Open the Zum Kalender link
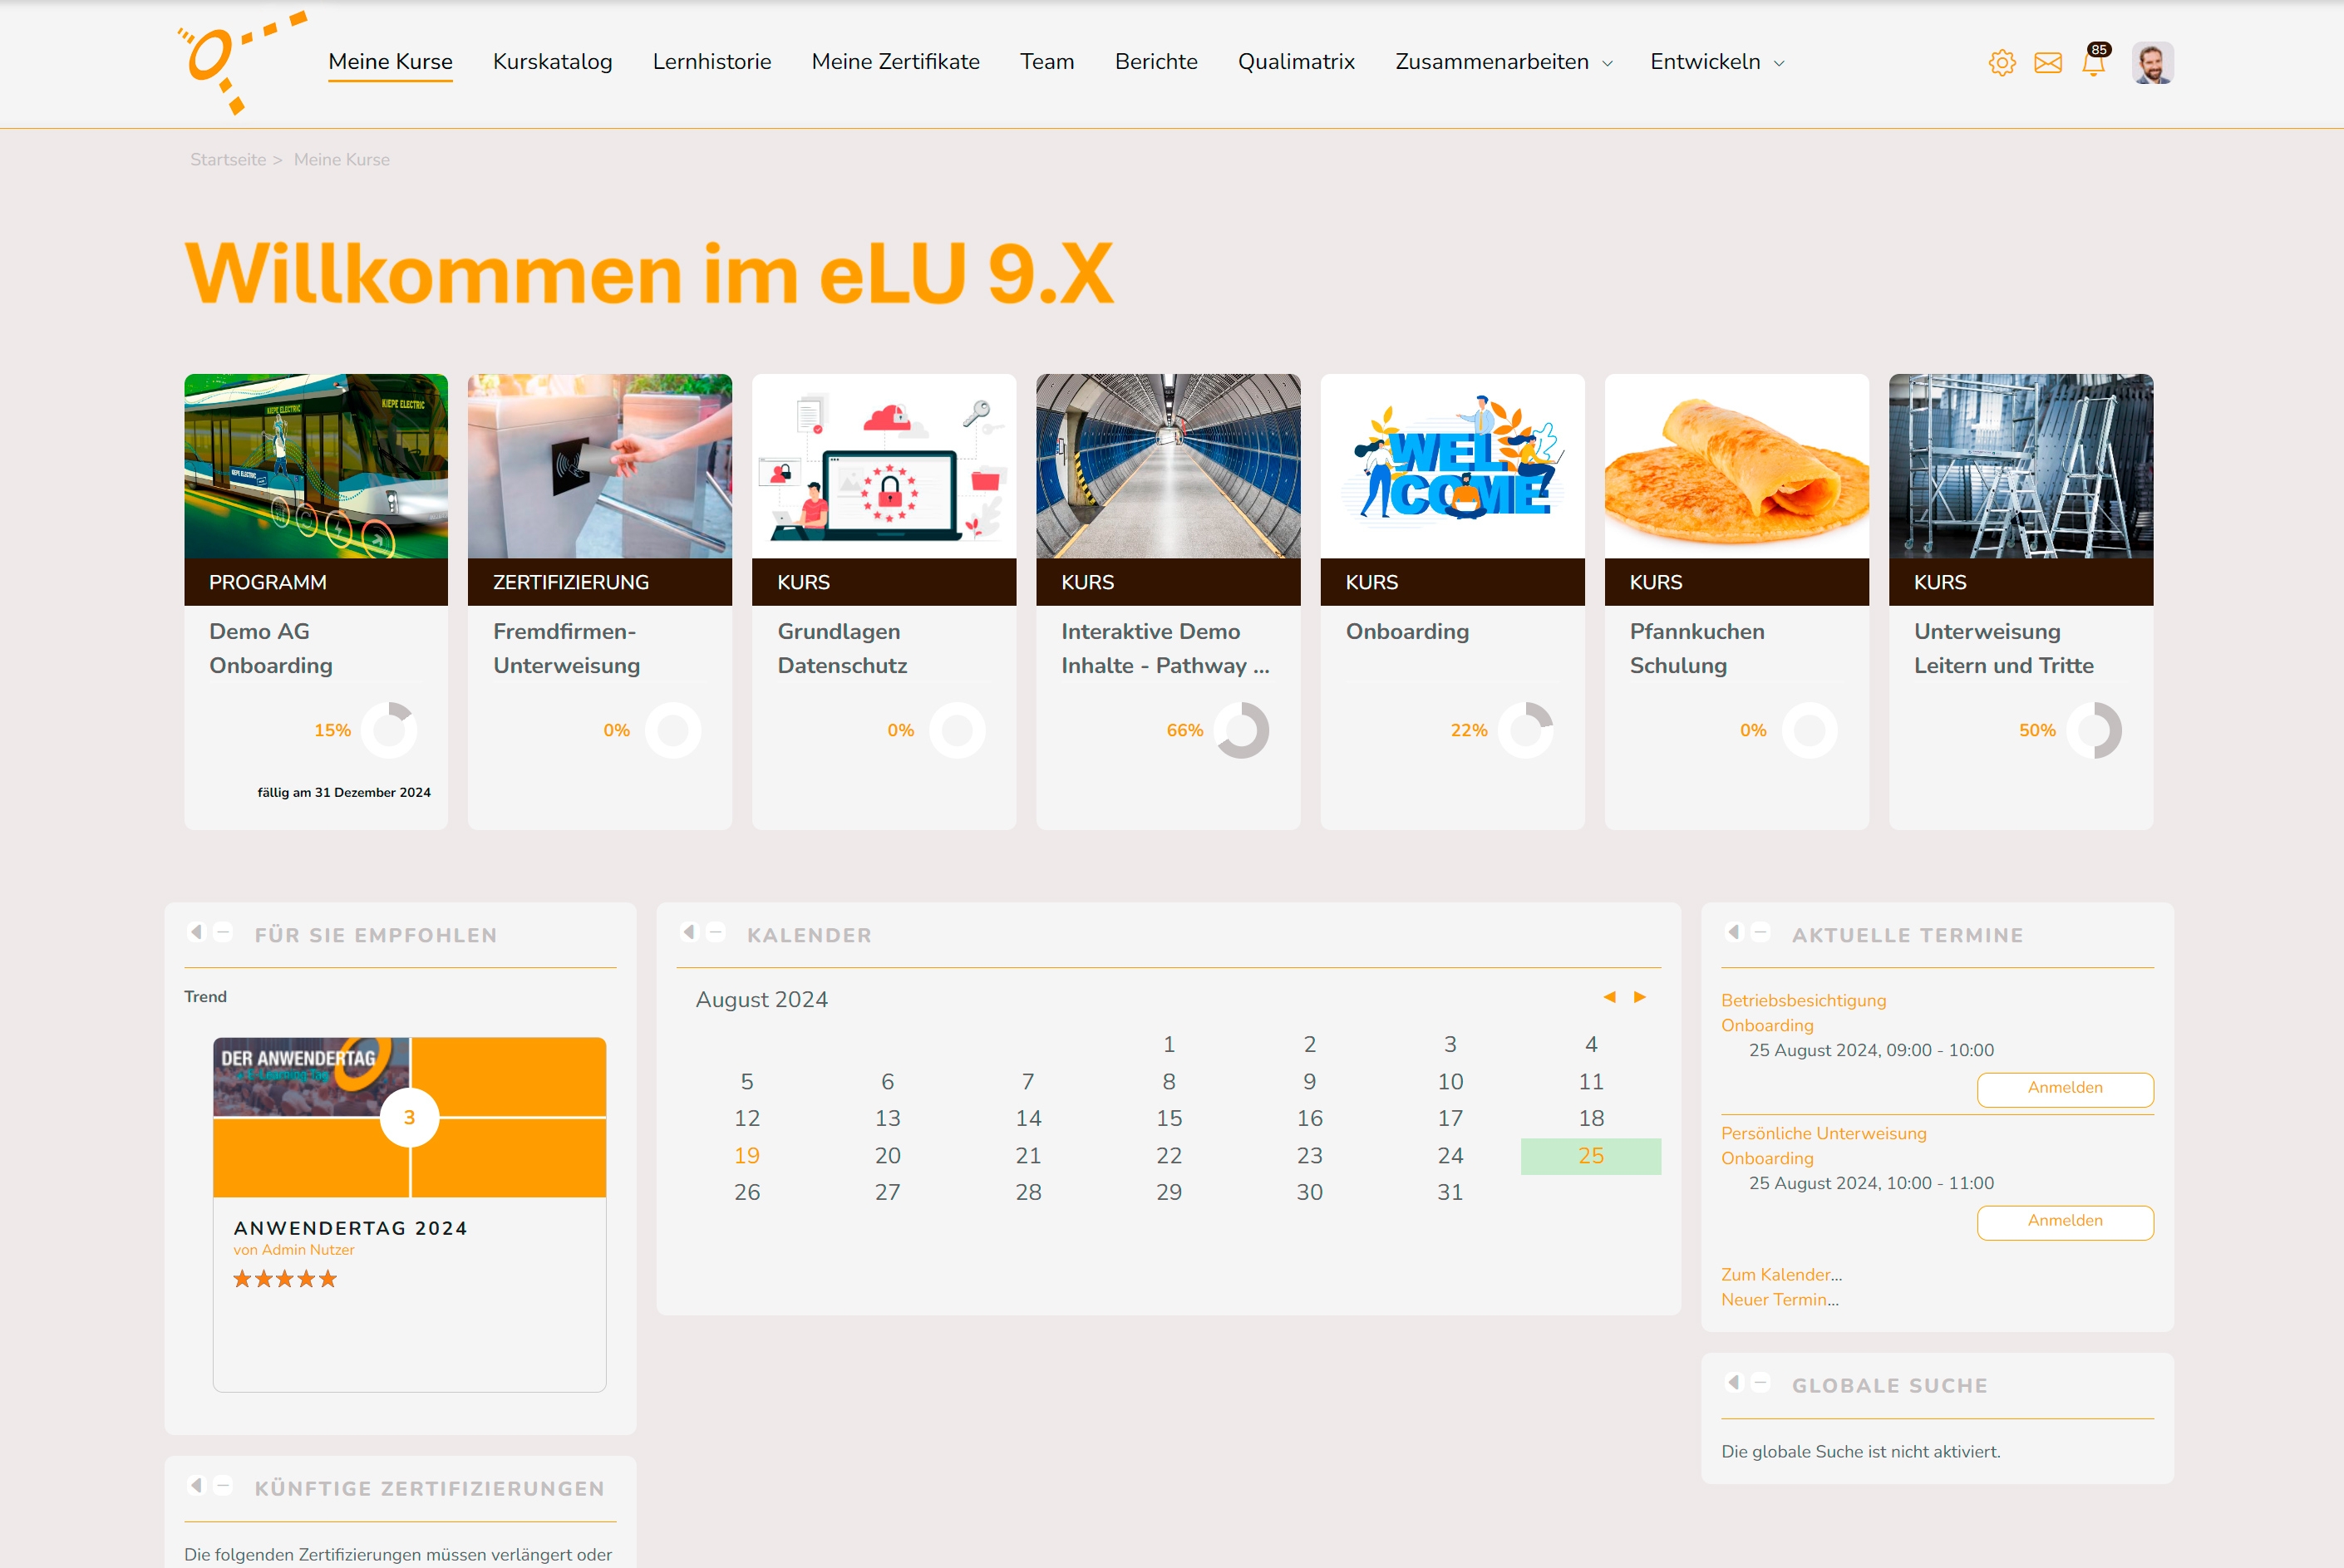Viewport: 2344px width, 1568px height. tap(1780, 1274)
